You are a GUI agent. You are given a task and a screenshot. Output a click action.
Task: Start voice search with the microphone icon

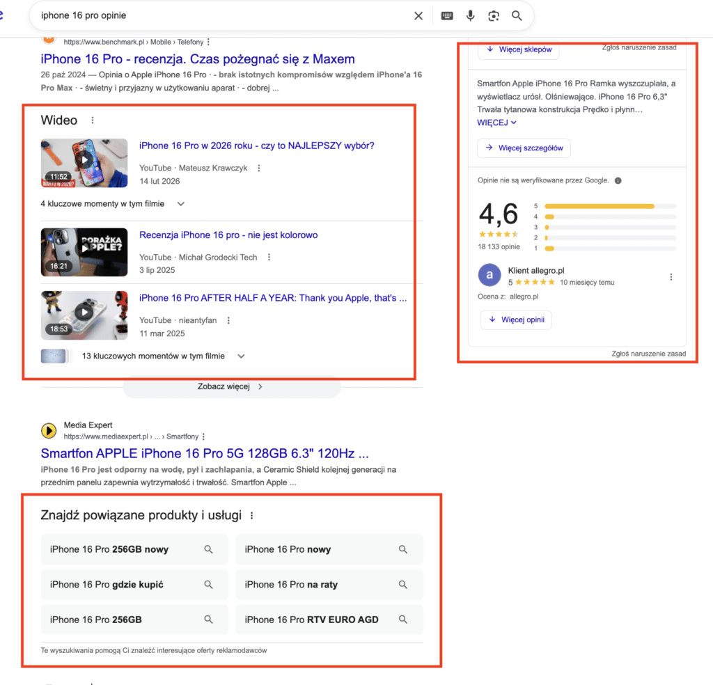coord(470,16)
